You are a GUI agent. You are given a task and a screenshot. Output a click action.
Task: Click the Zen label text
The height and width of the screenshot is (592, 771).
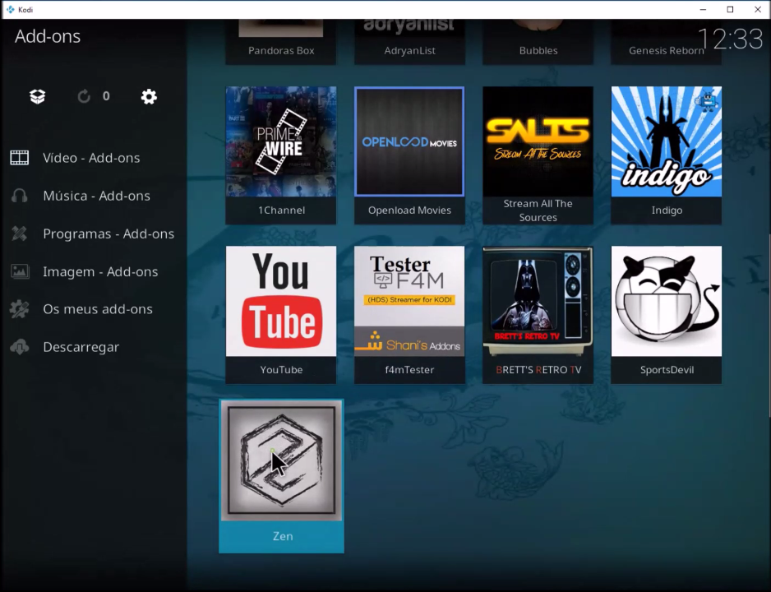283,536
